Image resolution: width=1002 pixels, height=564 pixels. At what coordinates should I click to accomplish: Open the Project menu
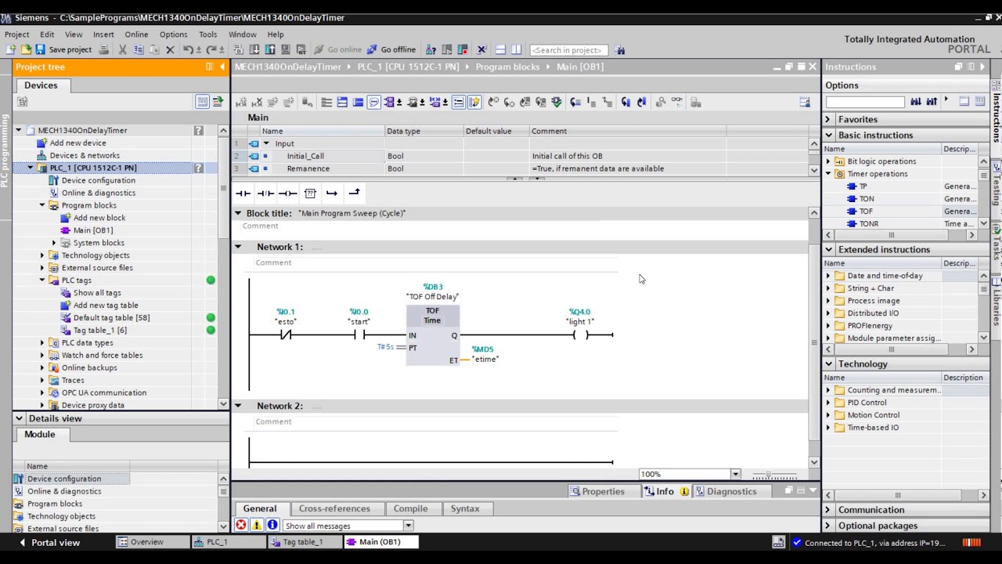pyautogui.click(x=16, y=34)
